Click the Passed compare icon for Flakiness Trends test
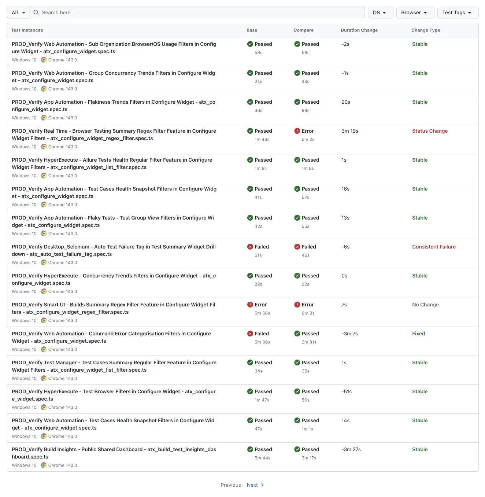485x497 pixels. click(297, 102)
